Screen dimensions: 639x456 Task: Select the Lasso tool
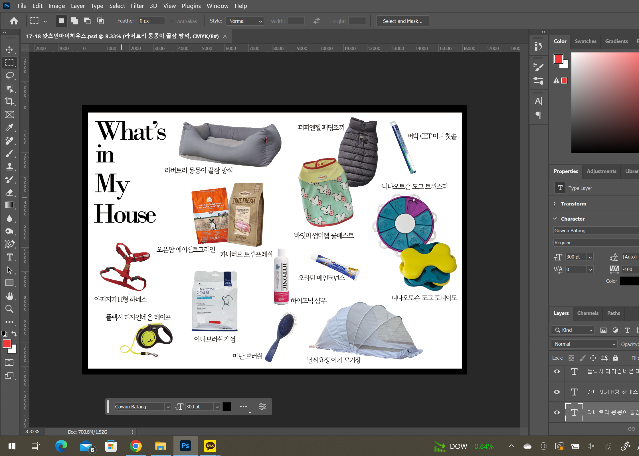pyautogui.click(x=9, y=76)
